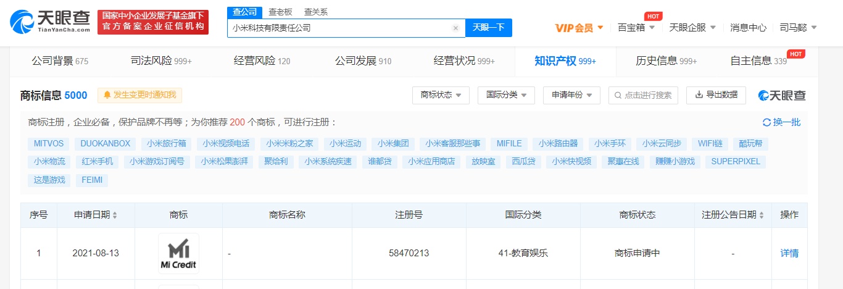Click the 国家中小企业发展子基金 red banner
The width and height of the screenshot is (843, 289).
click(153, 22)
